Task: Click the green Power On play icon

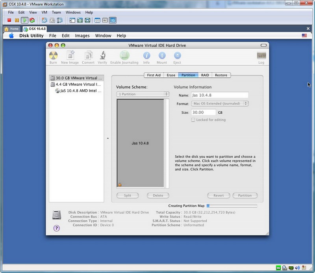Action: pyautogui.click(x=24, y=20)
